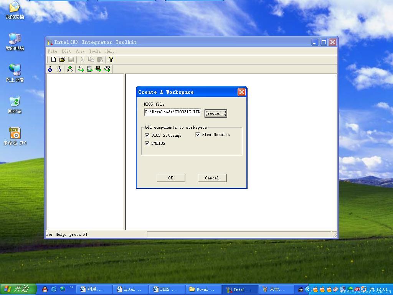Click the New document toolbar icon
This screenshot has height=295, width=393.
pyautogui.click(x=53, y=60)
